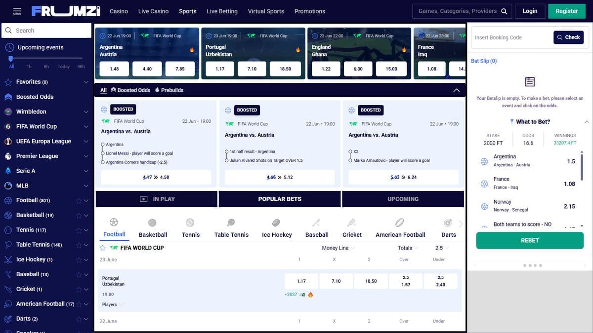The image size is (593, 333).
Task: Switch to the Prebuilds tab
Action: pos(169,90)
